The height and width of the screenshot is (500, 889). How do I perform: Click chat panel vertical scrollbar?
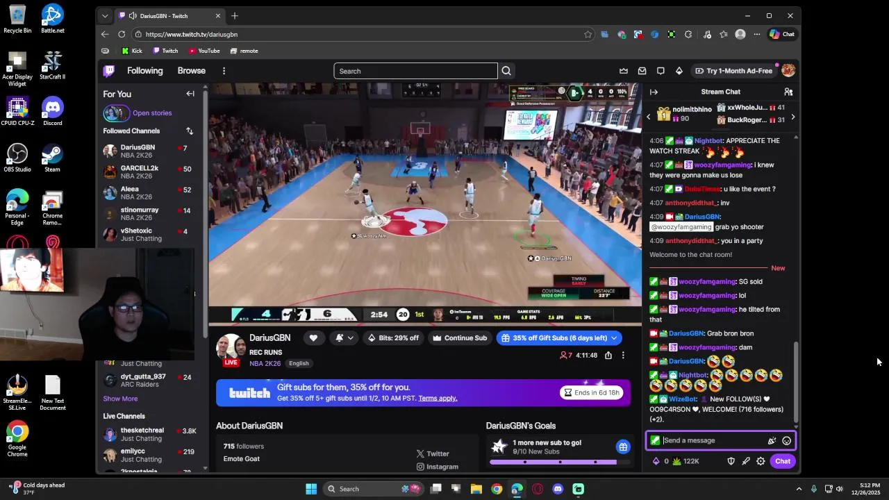click(x=796, y=381)
